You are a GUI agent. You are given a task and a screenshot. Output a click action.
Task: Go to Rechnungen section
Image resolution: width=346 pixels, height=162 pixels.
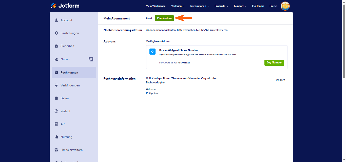[74, 73]
